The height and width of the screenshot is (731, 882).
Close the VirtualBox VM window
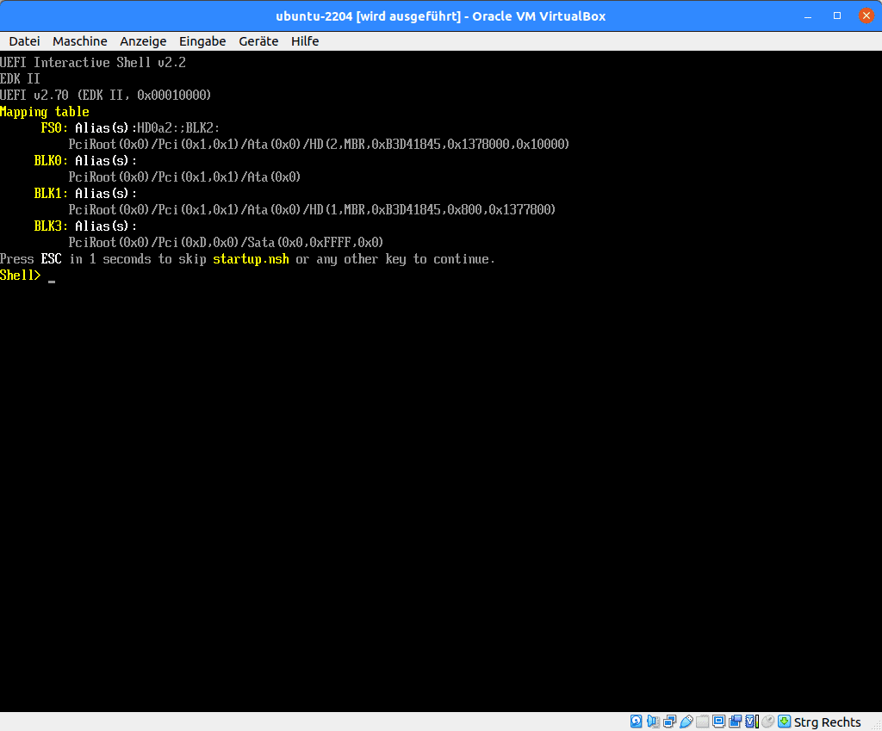coord(863,15)
